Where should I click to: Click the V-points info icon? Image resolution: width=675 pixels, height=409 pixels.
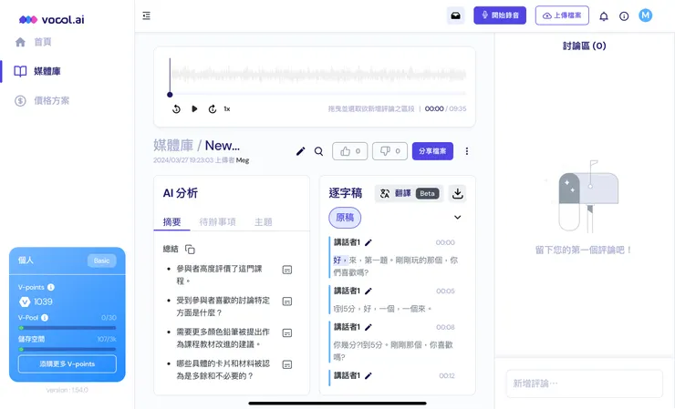point(51,287)
